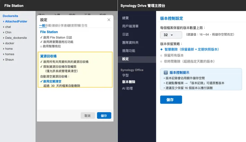The image size is (246, 142).
Task: Switch to the 安全性 tab
Action: [83, 25]
